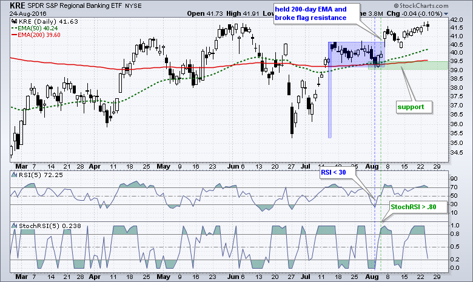
Task: Select the bold KRE ticker symbol in header
Action: coord(17,5)
